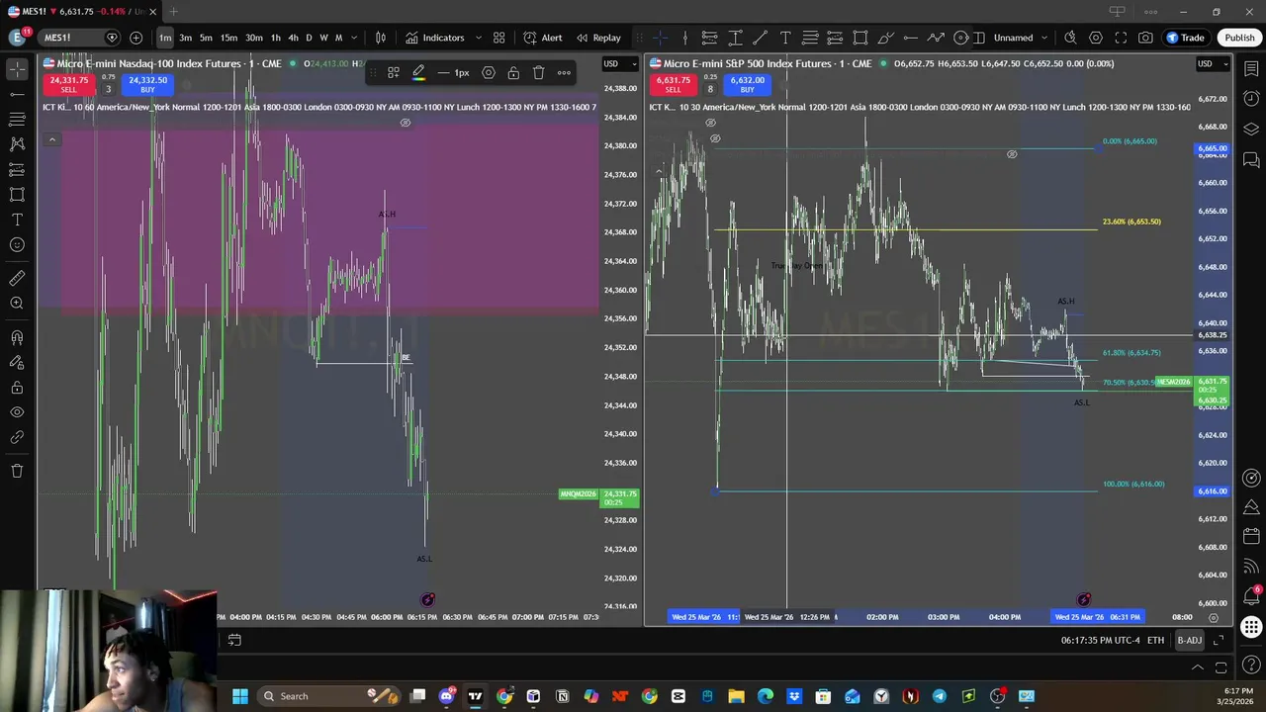Open the indicator templates grid icon
Screen dimensions: 1266x712
click(499, 38)
